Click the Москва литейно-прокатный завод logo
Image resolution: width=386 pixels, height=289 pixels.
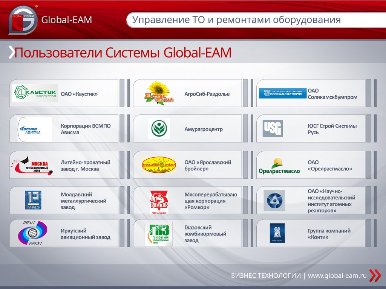click(32, 166)
